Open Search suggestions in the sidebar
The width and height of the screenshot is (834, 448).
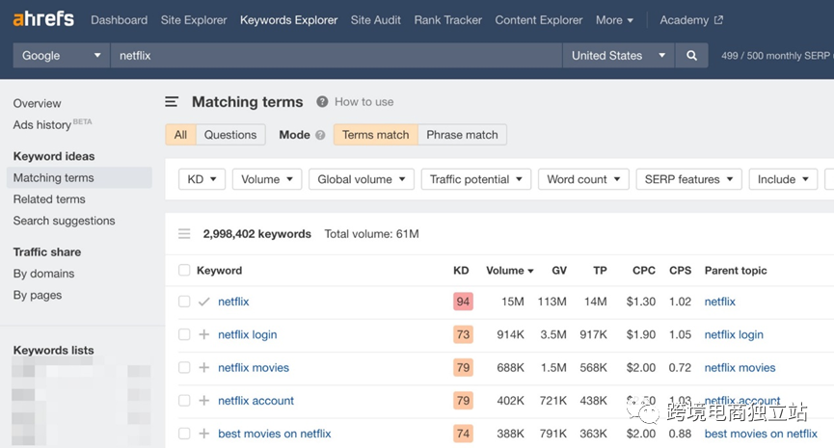[x=64, y=221]
